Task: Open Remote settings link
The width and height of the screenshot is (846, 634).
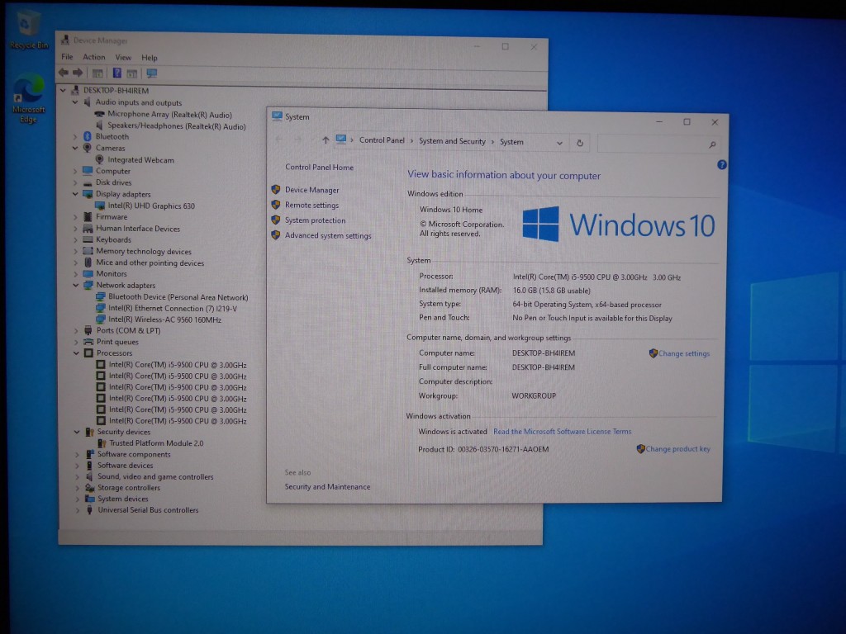Action: [311, 205]
